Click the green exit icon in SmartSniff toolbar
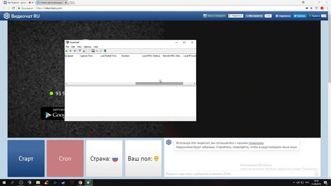Viewport: 331px width, 186px height. [105, 51]
